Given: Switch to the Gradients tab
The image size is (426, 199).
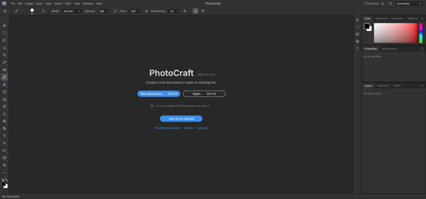Looking at the screenshot, I should tap(397, 19).
